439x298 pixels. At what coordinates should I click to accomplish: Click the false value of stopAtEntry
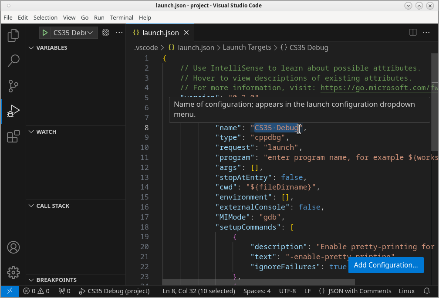tap(292, 177)
